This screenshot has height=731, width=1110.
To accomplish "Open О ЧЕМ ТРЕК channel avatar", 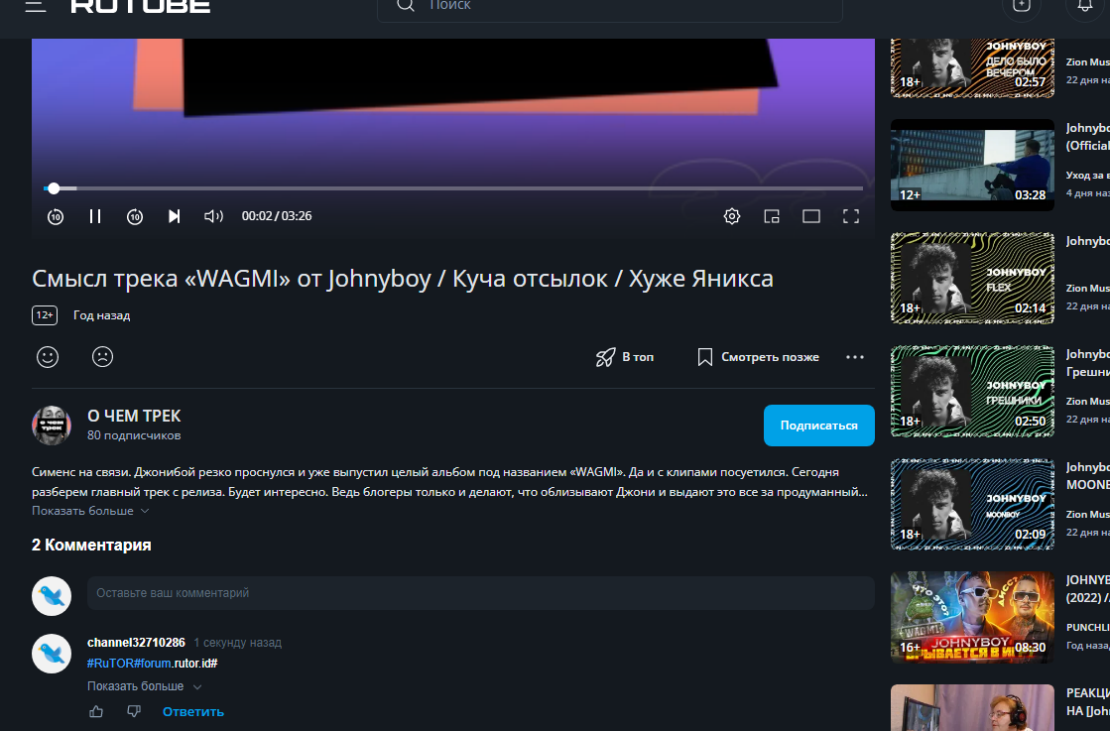I will (52, 426).
